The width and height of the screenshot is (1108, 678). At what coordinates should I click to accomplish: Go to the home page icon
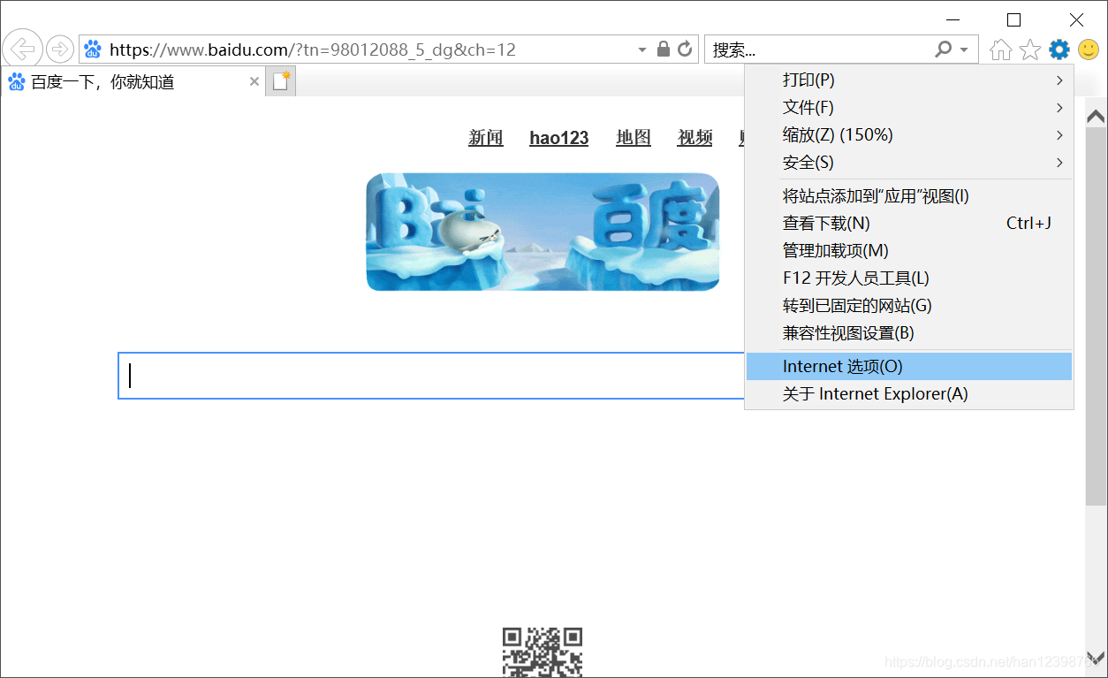coord(1000,50)
